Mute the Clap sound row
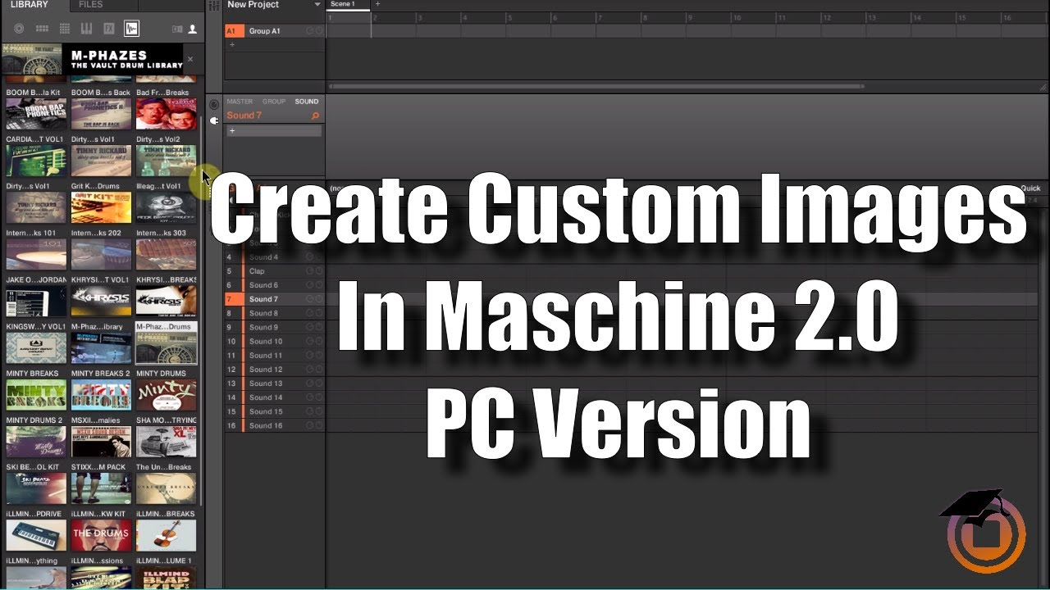The image size is (1050, 590). coord(310,271)
